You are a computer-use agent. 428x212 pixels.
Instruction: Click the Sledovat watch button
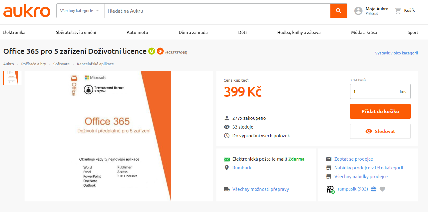[380, 131]
